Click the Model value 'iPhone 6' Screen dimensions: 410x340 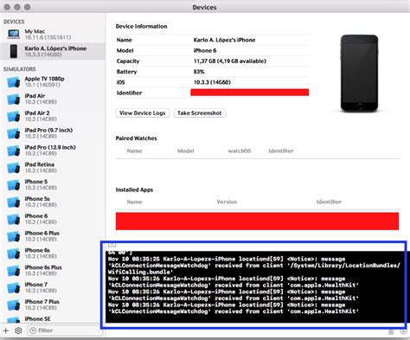(205, 50)
